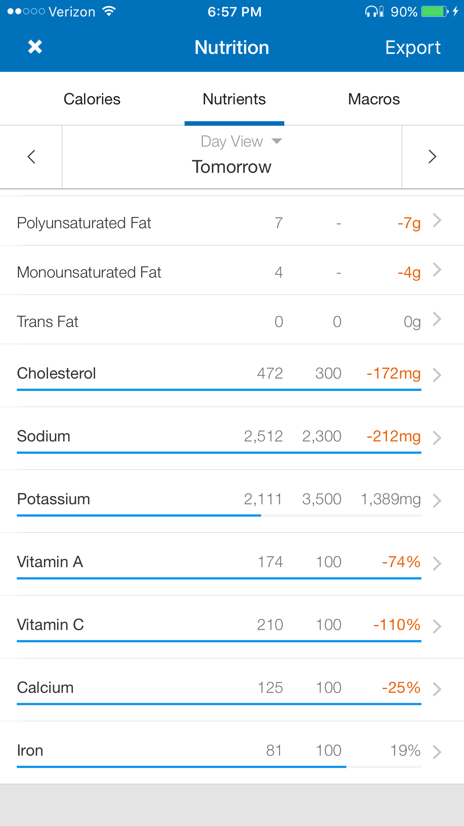The width and height of the screenshot is (464, 826).
Task: Open Vitamin C row chevron
Action: [x=437, y=626]
